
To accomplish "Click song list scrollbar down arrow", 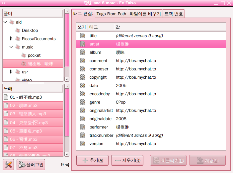I will [x=67, y=154].
